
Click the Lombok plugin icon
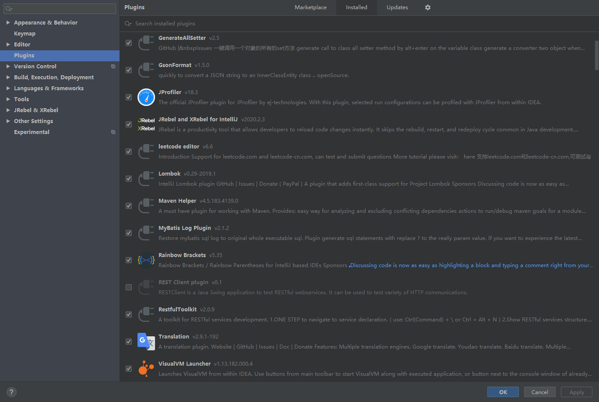(x=146, y=179)
